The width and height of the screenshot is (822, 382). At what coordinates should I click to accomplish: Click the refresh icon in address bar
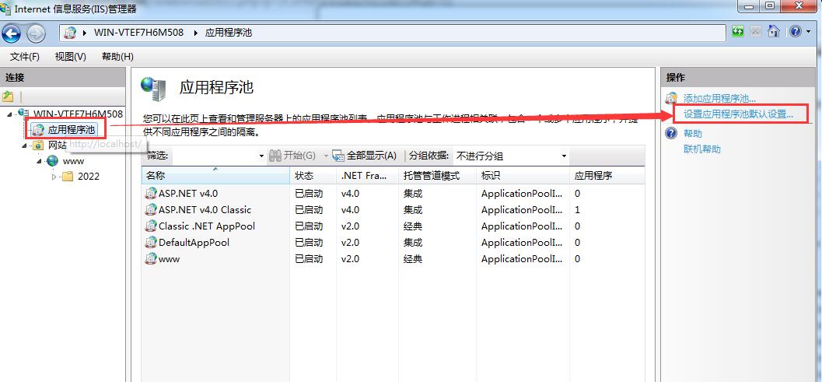click(738, 32)
